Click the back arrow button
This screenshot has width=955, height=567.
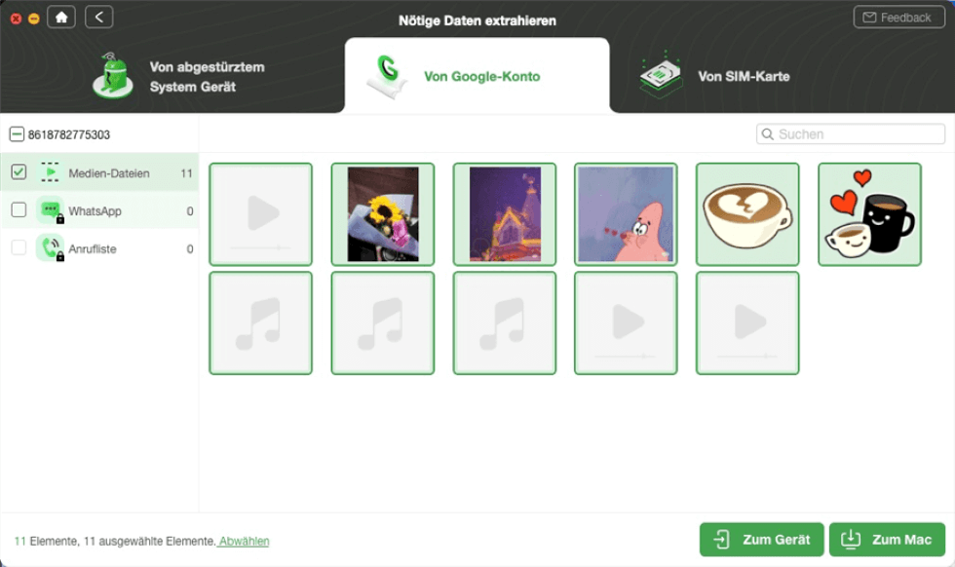click(x=98, y=18)
